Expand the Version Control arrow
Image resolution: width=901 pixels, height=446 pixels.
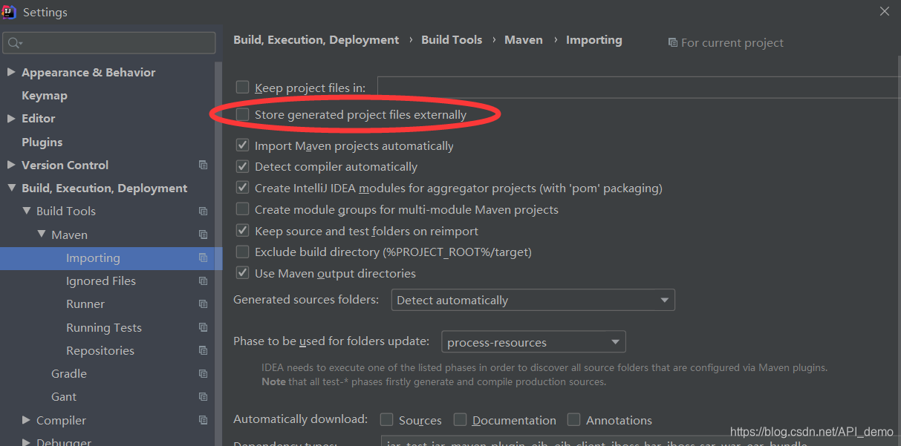10,165
